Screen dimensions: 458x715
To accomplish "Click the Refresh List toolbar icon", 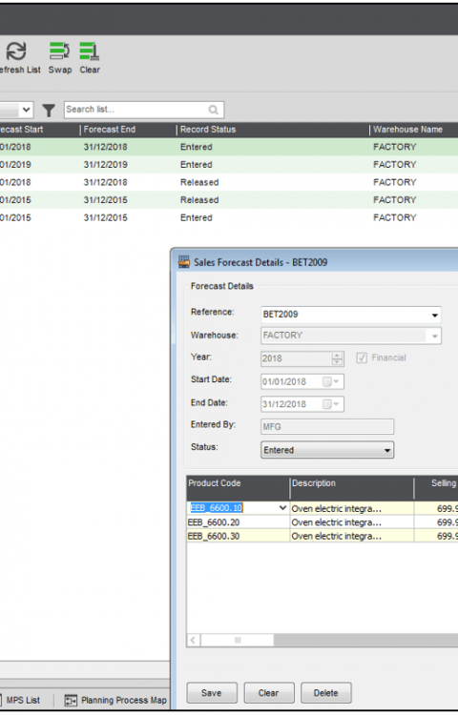I will click(x=16, y=51).
